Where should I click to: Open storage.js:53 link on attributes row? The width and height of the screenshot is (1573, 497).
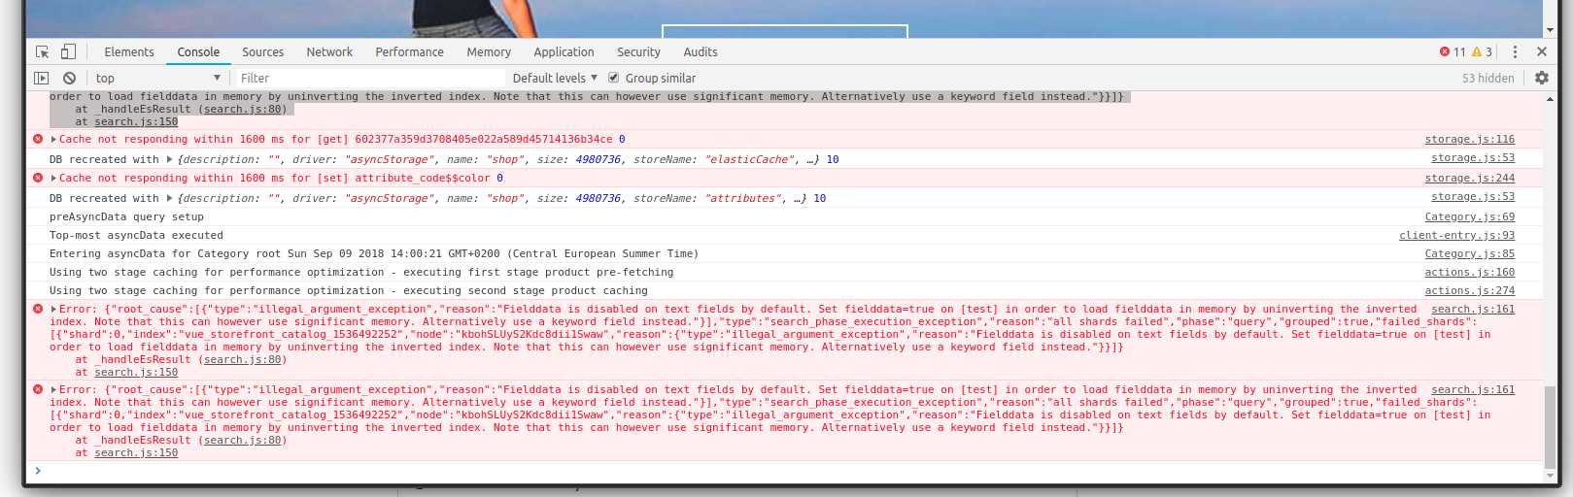pyautogui.click(x=1472, y=196)
